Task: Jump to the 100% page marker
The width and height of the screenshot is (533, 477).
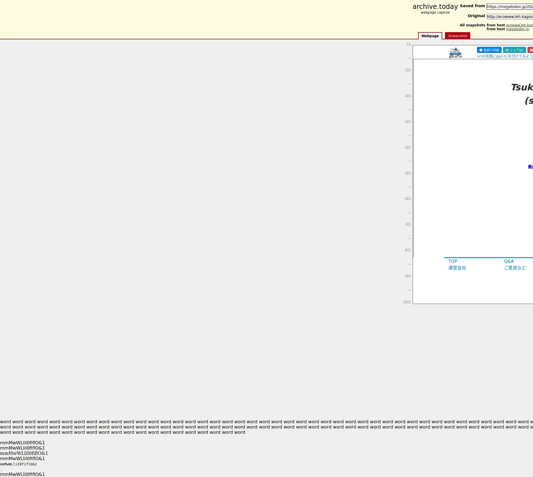Action: 407,302
